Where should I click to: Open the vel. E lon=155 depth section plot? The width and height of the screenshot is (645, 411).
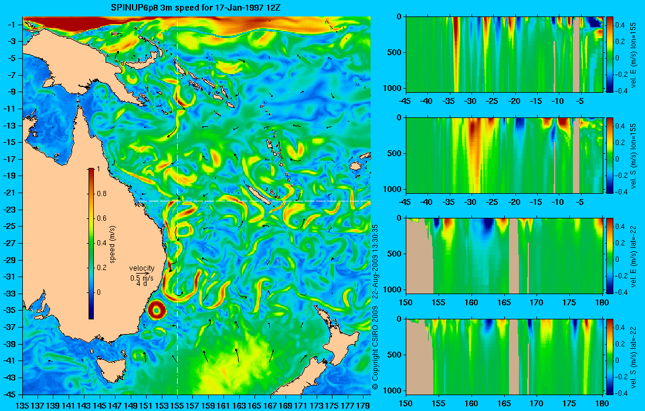(504, 54)
